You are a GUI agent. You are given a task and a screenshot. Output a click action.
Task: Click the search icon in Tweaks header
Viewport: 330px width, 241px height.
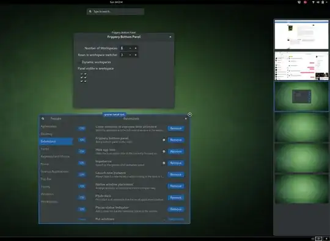pyautogui.click(x=43, y=119)
